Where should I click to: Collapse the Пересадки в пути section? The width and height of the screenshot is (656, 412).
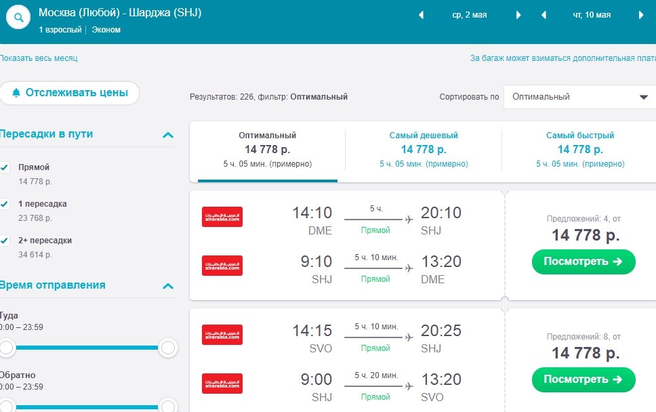[x=168, y=135]
